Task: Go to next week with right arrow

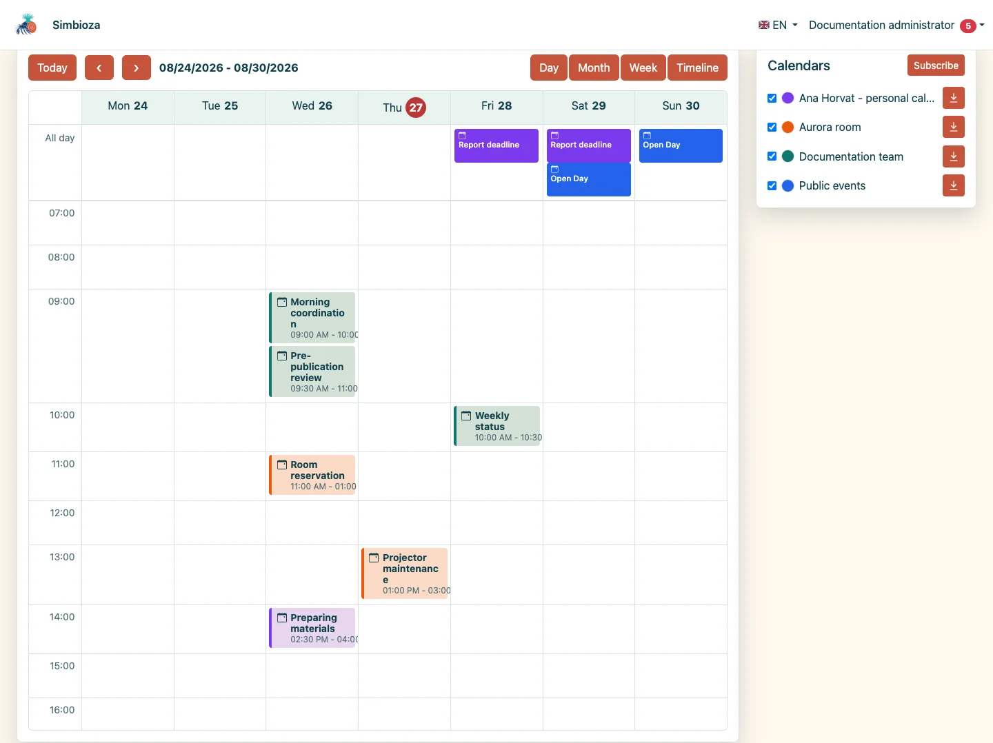Action: coord(137,68)
